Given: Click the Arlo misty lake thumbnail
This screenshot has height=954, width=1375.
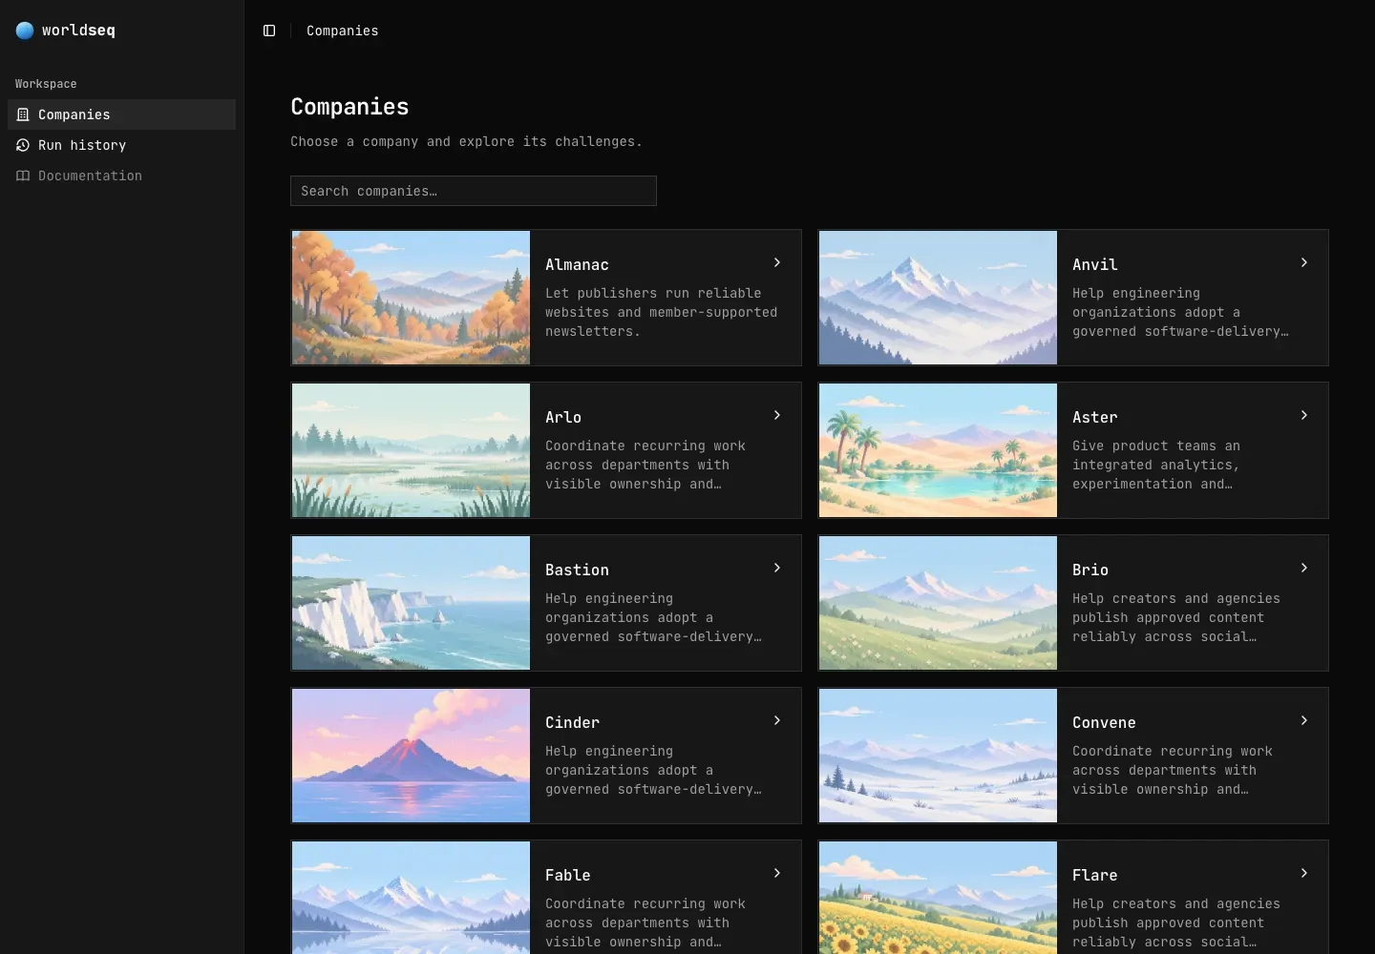Looking at the screenshot, I should pos(411,450).
